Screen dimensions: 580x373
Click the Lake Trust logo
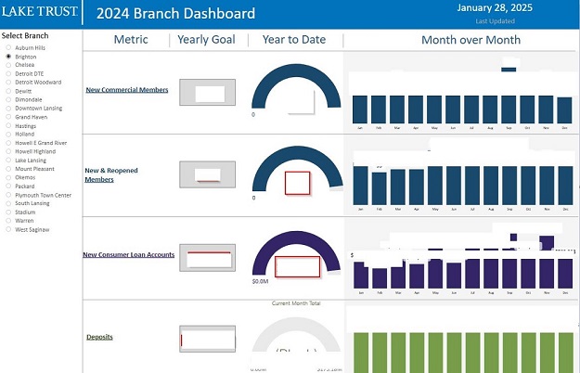[40, 14]
